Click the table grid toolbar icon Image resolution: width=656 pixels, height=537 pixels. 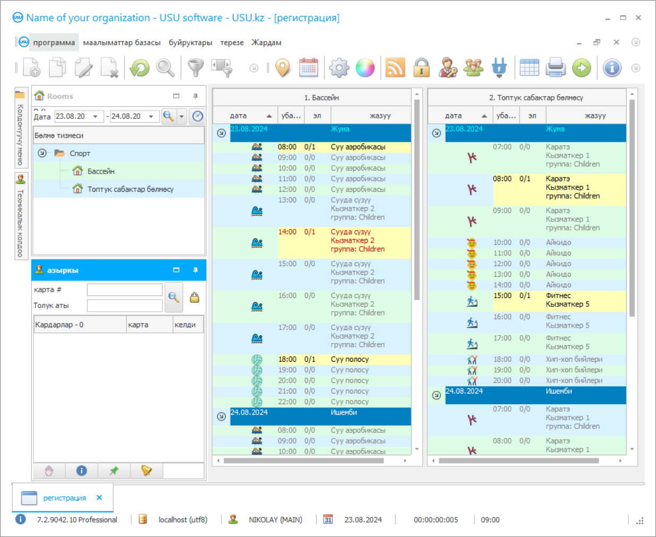click(530, 68)
